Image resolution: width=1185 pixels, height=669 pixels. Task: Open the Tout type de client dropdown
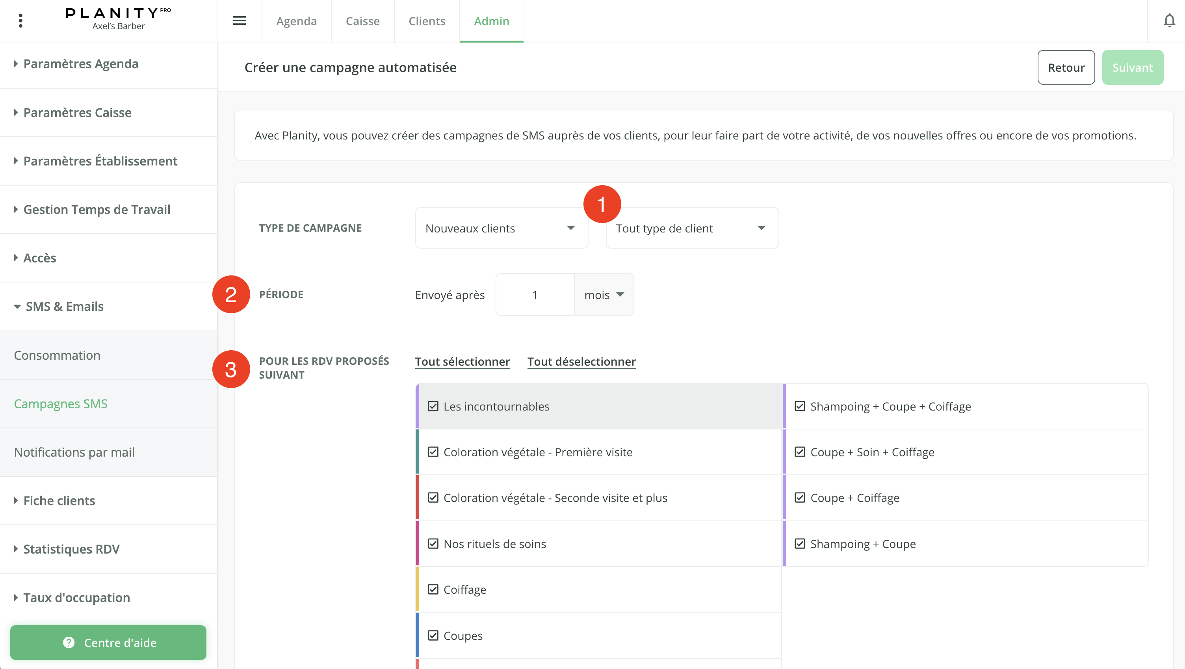[691, 228]
